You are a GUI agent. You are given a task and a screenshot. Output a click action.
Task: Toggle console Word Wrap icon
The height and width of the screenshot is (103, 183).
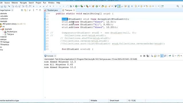point(158,56)
